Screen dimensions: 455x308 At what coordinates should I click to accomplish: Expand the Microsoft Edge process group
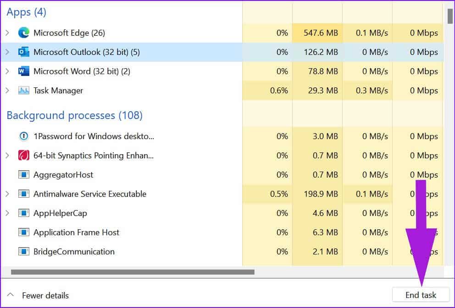point(7,32)
